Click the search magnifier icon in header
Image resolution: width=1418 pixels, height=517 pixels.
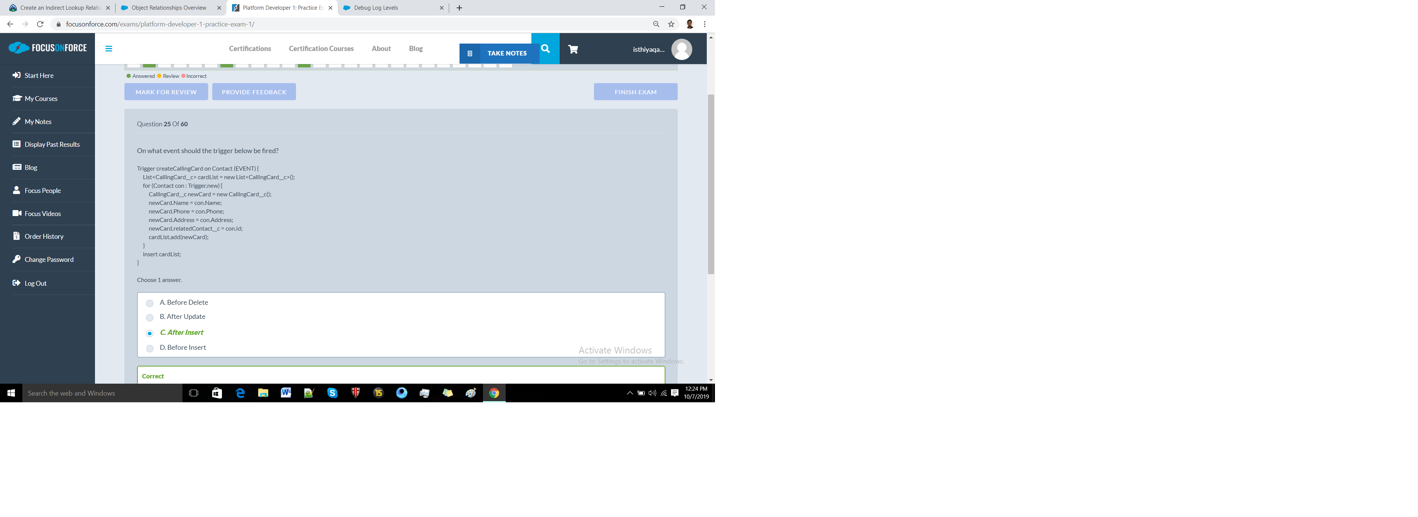[x=545, y=48]
